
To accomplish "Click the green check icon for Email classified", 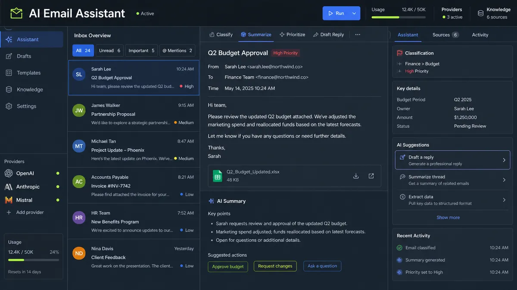I will (x=399, y=248).
